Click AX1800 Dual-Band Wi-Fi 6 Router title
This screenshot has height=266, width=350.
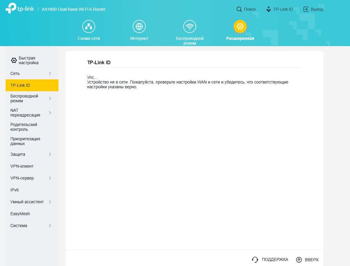point(73,9)
